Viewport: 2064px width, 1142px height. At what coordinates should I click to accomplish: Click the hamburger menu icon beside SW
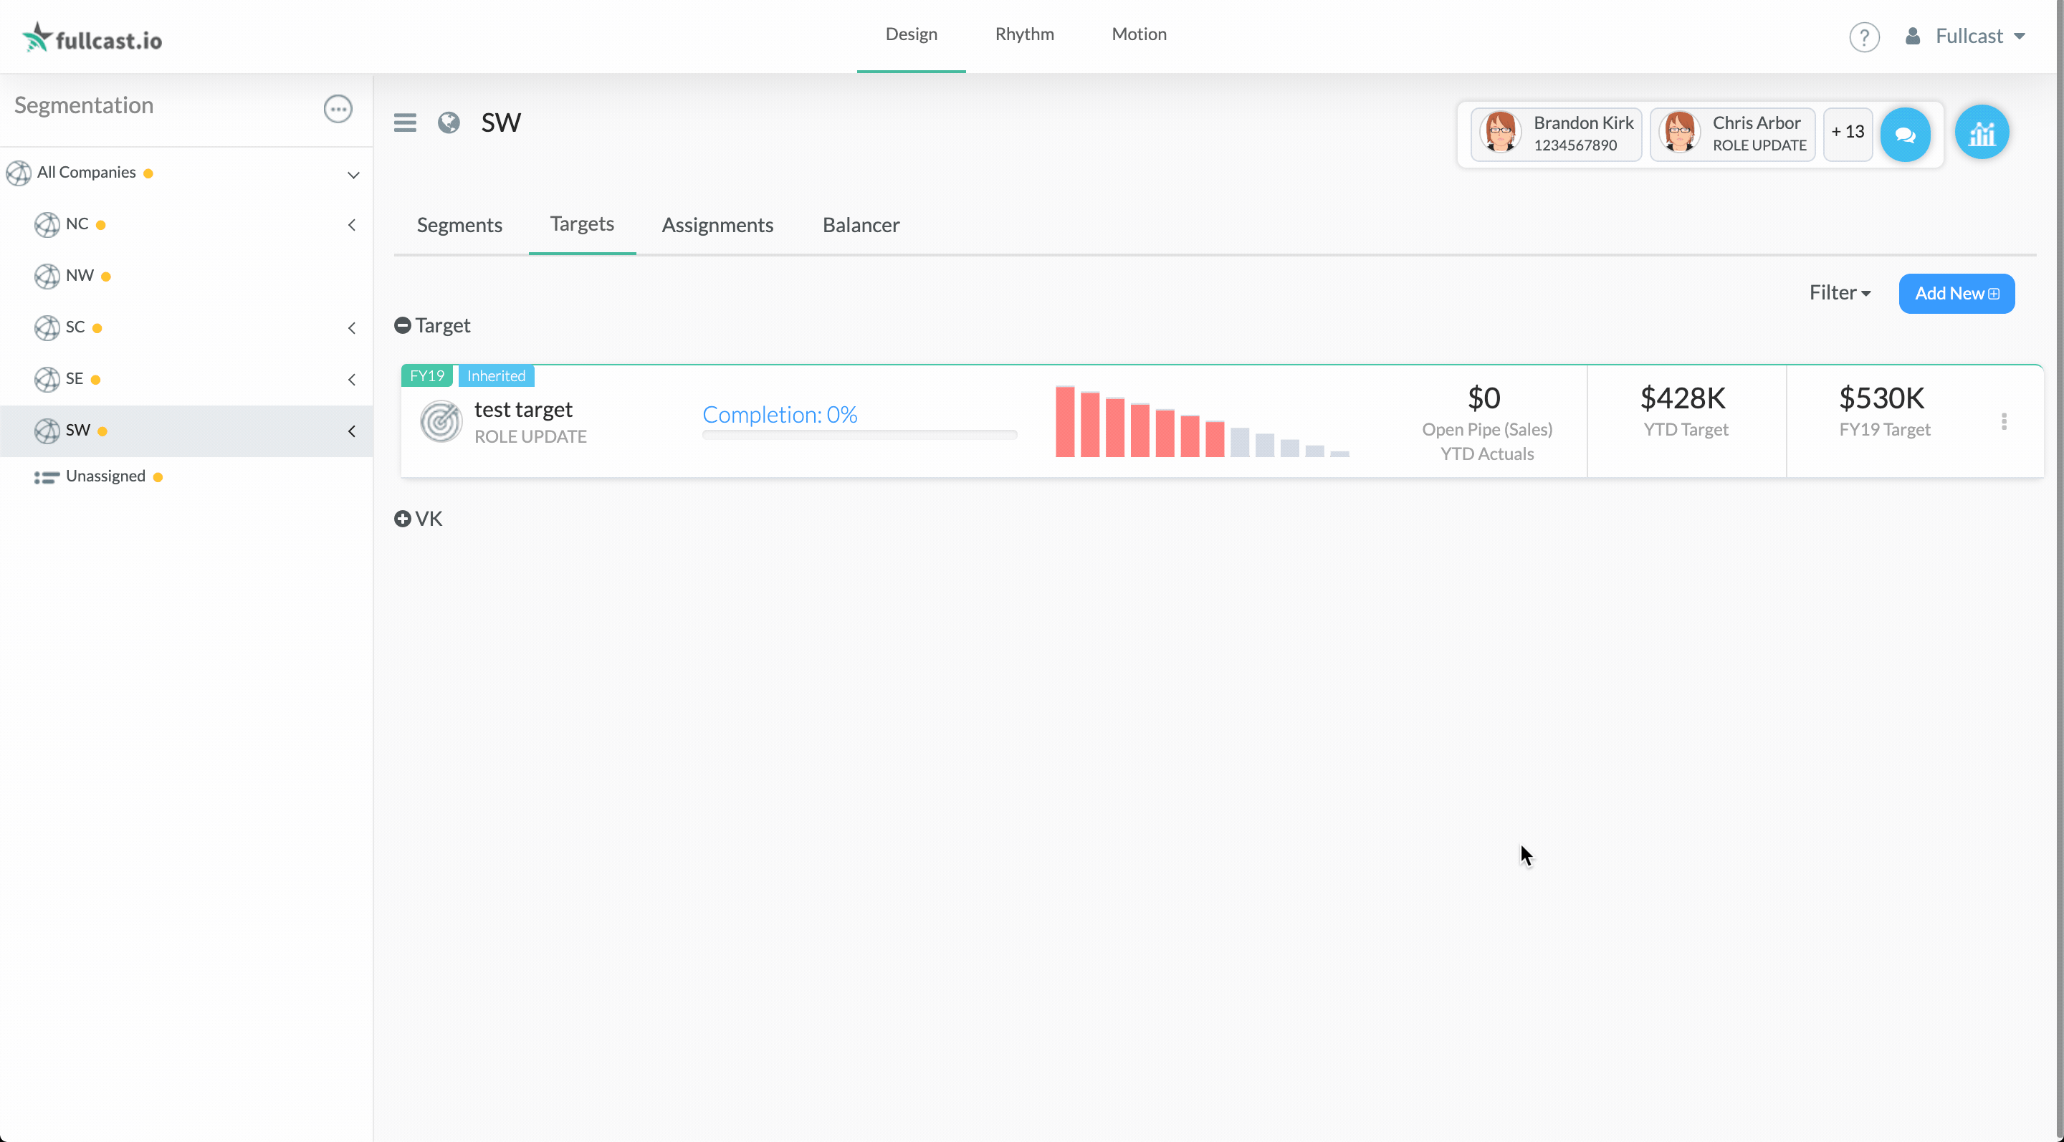coord(405,123)
